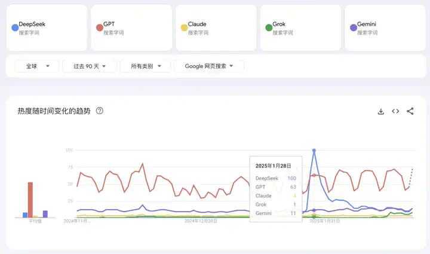Click the 平均值 label under bars
The height and width of the screenshot is (254, 430).
pyautogui.click(x=35, y=221)
